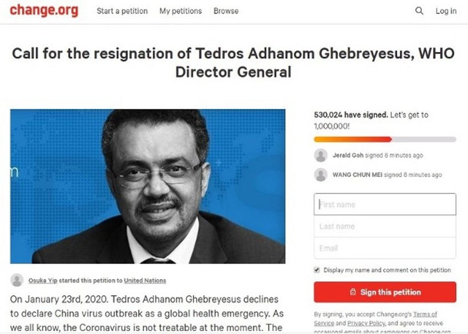Click WANG CHUN MEI's signer avatar

click(x=320, y=173)
